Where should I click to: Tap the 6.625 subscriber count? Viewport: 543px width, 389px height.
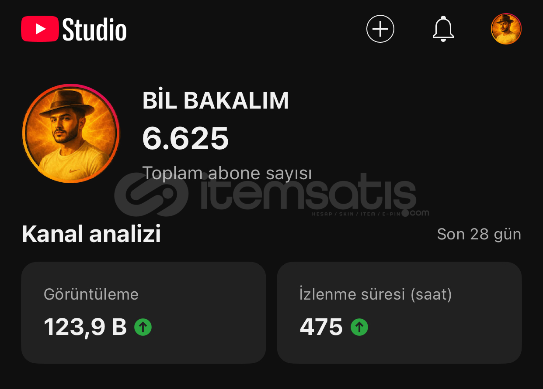tap(185, 138)
